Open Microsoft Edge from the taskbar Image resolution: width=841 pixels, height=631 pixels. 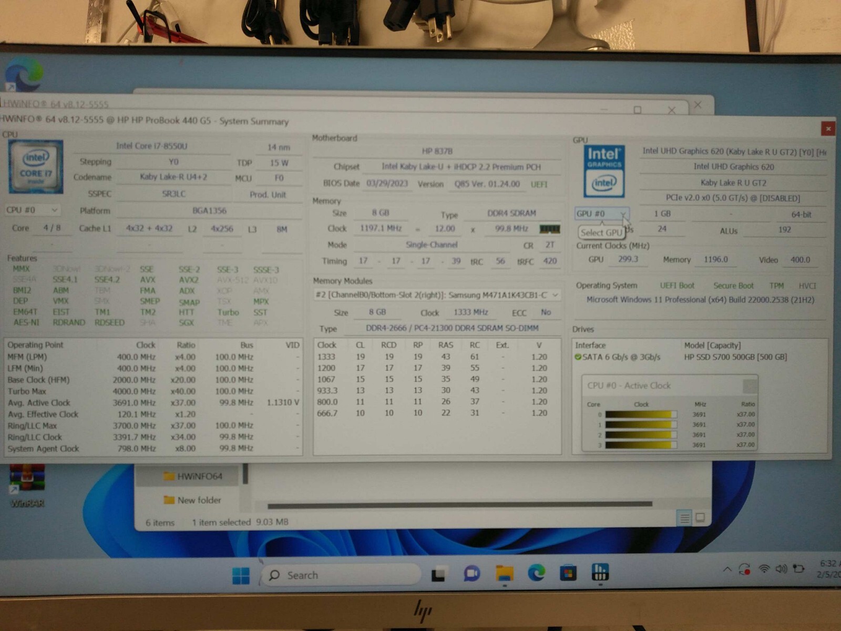(x=537, y=573)
